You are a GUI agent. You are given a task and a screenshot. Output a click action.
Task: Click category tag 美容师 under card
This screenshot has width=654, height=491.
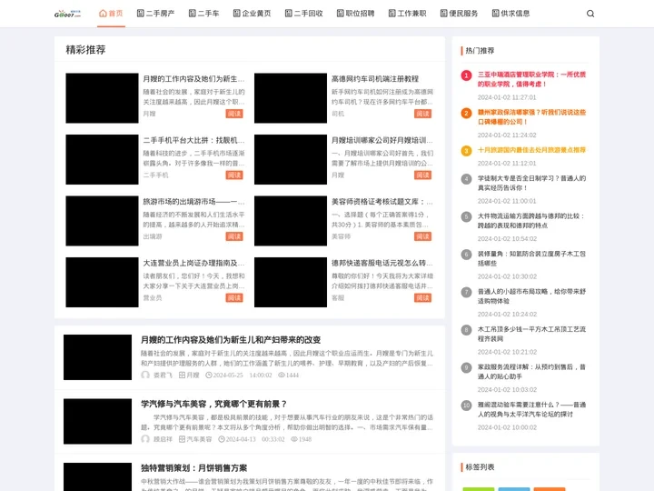coord(341,236)
